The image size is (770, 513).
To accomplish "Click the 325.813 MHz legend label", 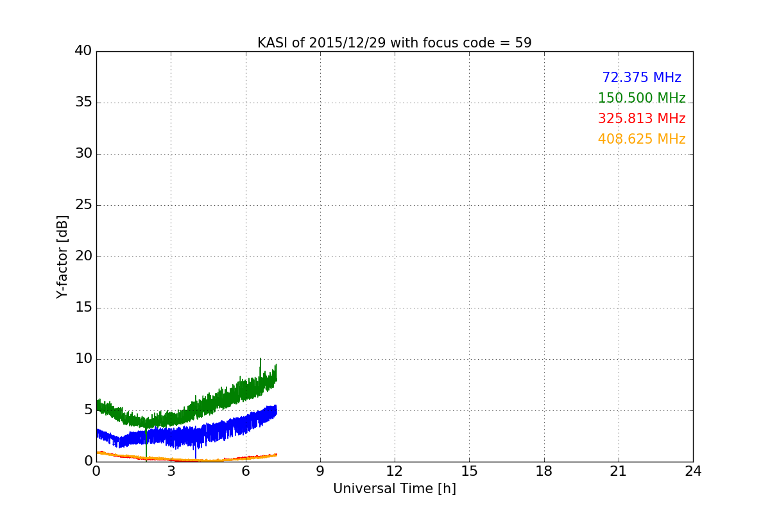I will click(642, 119).
